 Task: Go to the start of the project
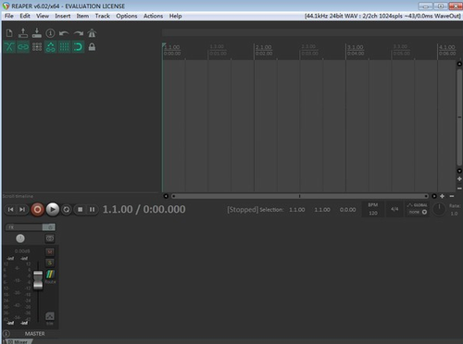coord(11,210)
